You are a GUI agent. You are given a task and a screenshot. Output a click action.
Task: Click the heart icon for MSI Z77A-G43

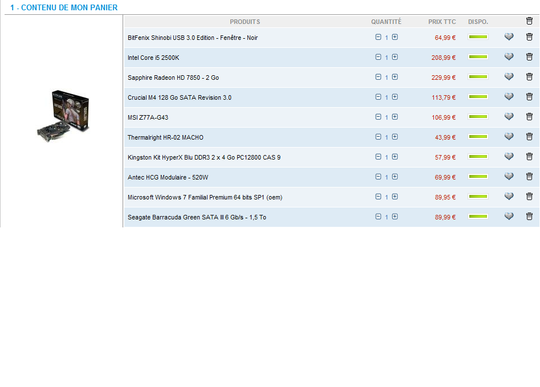point(509,117)
